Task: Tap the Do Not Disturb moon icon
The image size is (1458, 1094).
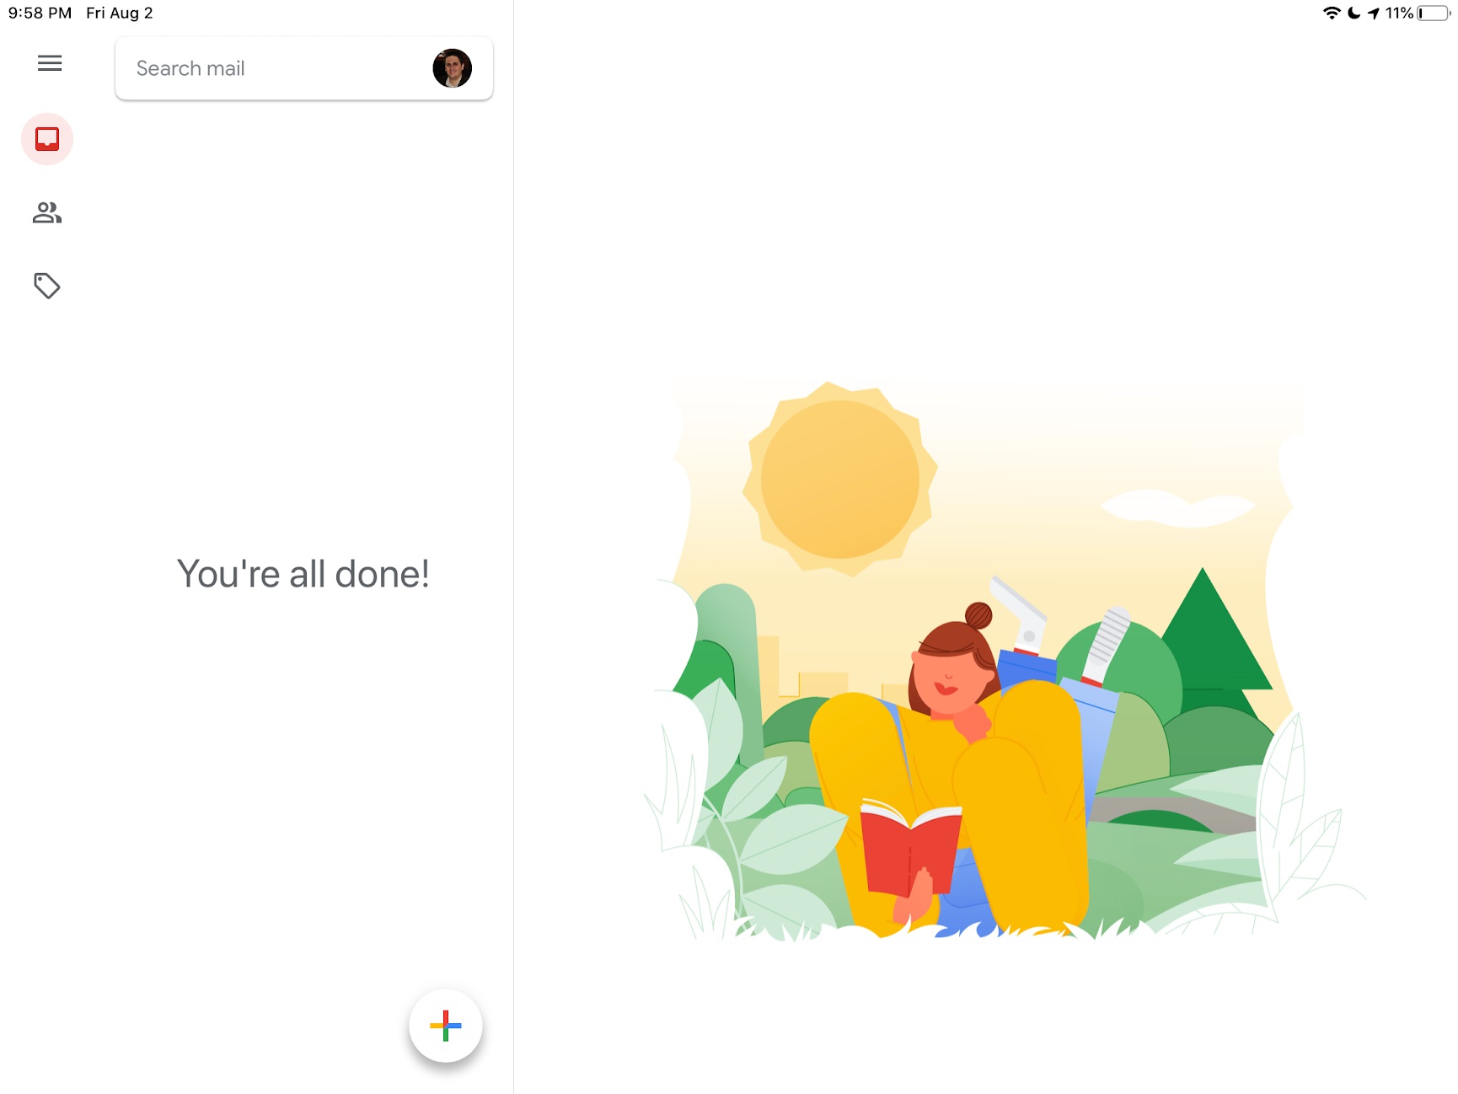Action: [1353, 13]
